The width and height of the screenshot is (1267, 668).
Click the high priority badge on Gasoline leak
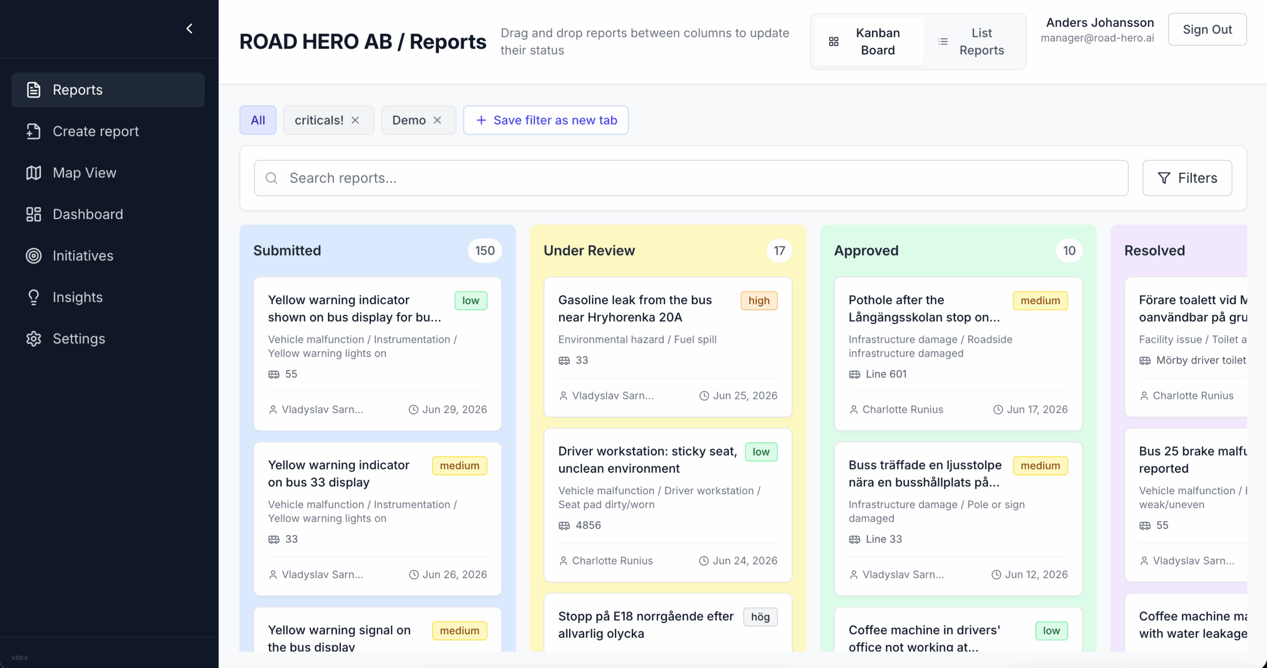759,301
